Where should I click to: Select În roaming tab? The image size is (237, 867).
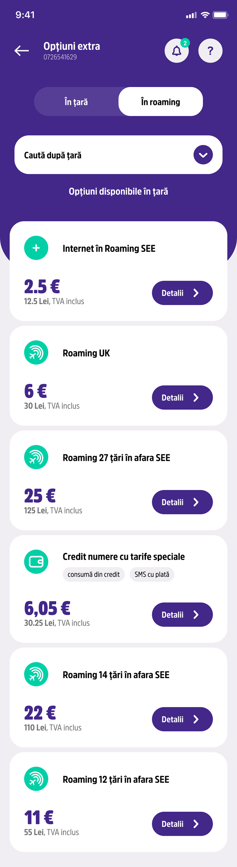pyautogui.click(x=161, y=102)
